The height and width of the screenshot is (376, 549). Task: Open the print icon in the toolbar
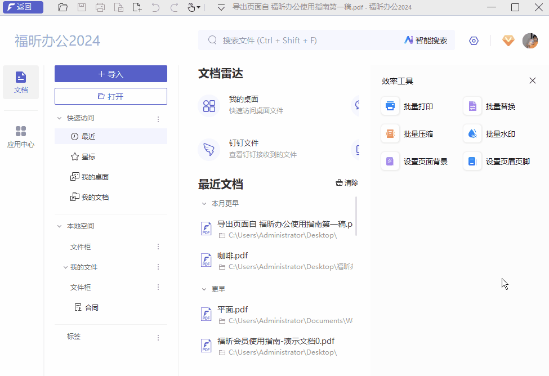[100, 7]
